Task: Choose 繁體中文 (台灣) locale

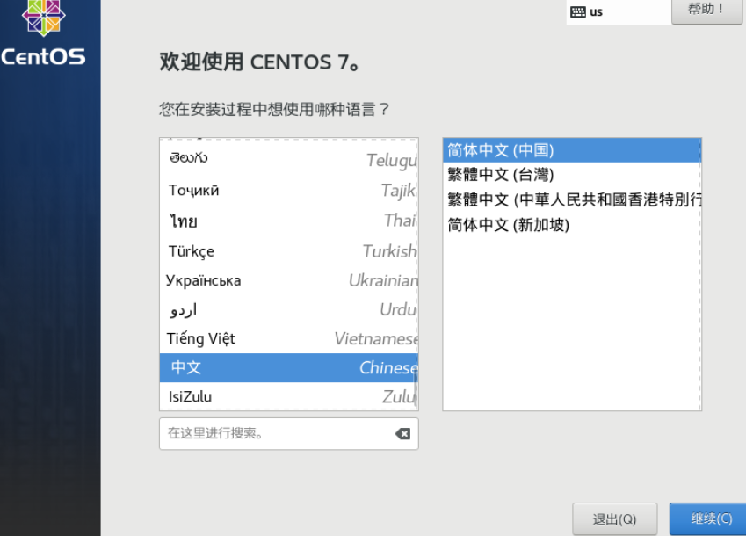Action: pos(572,175)
